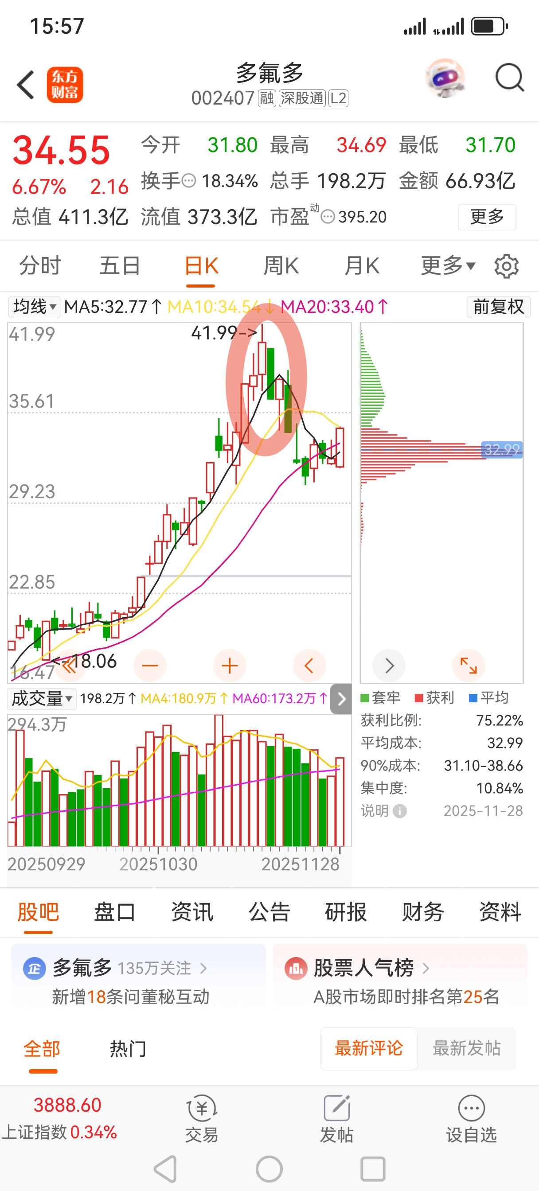Tap the stock title 多氟多
539x1191 pixels.
point(270,73)
